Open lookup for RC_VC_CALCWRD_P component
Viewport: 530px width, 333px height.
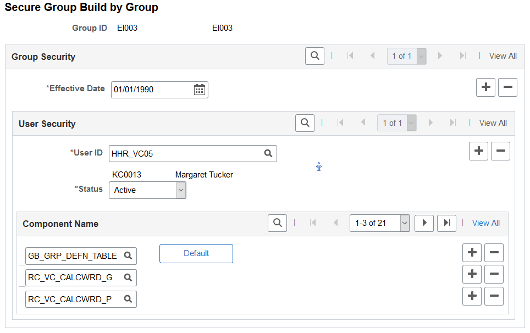point(128,299)
